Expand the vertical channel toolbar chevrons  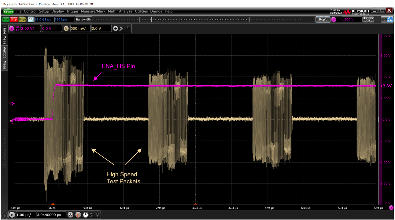click(x=121, y=28)
